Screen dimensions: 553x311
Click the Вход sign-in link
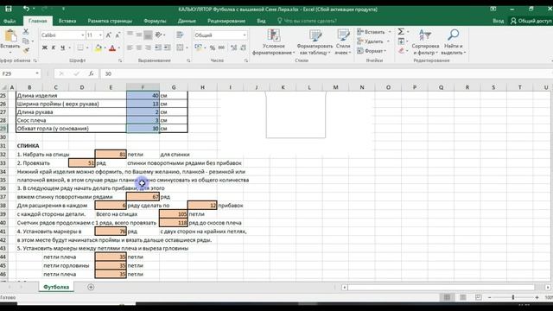coord(498,21)
